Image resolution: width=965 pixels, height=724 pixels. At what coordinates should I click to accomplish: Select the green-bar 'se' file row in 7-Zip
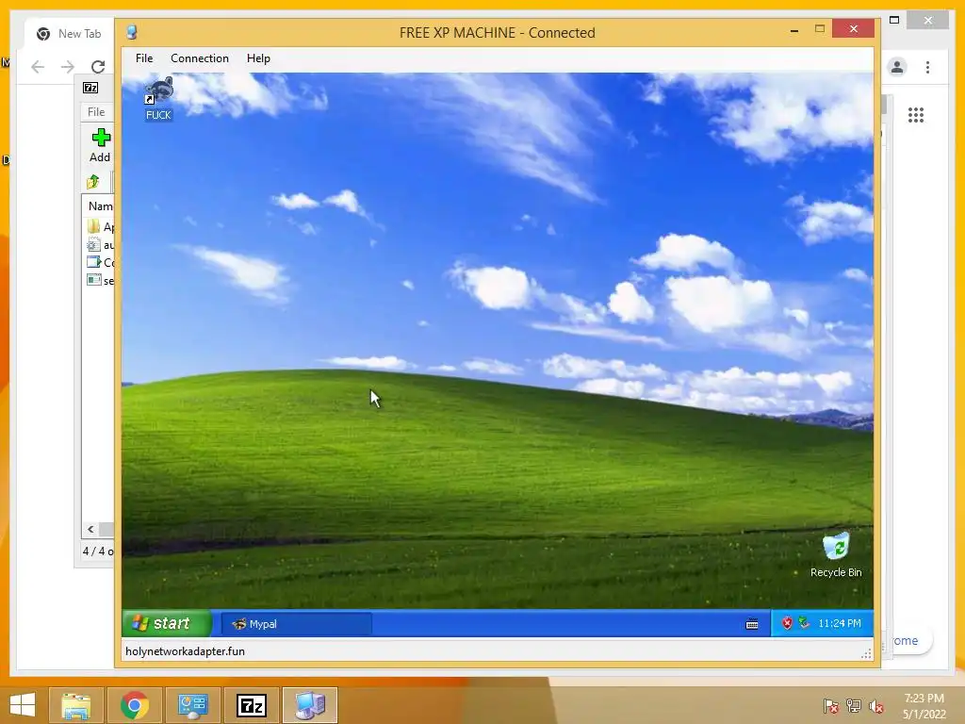point(100,281)
